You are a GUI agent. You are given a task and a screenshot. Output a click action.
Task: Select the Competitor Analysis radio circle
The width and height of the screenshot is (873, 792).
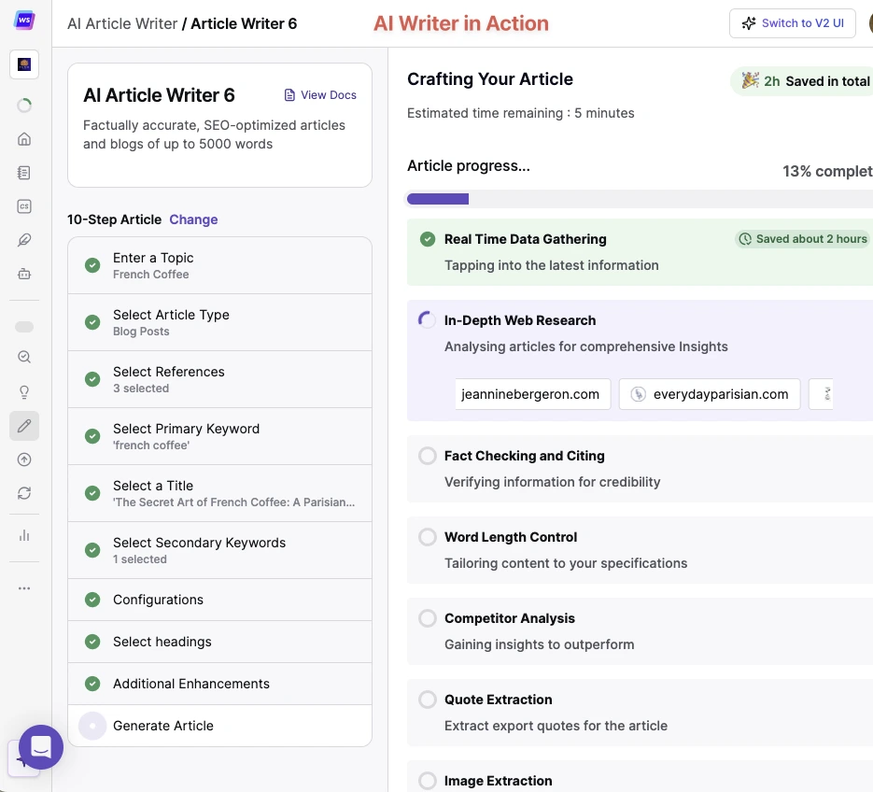click(427, 618)
